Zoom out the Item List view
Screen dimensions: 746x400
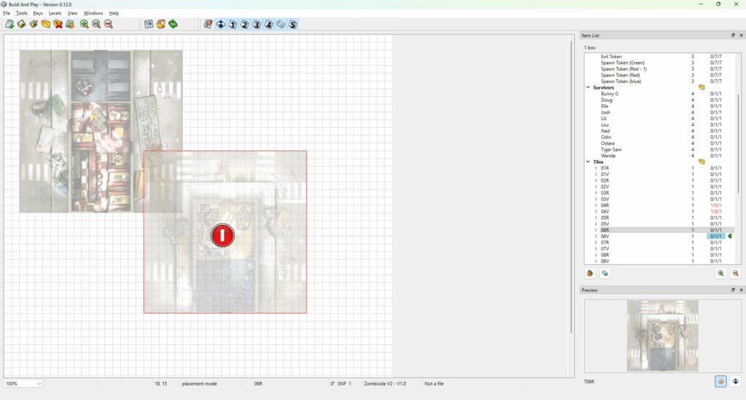click(x=736, y=273)
